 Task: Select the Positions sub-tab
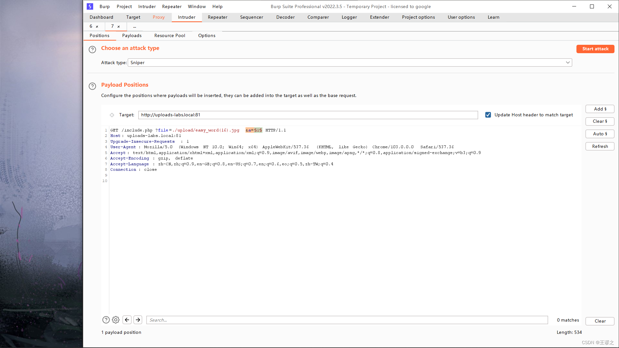click(x=99, y=35)
